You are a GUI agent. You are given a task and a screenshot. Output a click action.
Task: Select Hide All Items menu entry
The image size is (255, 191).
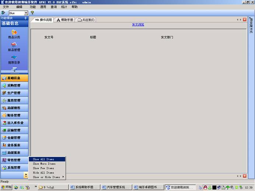tap(43, 173)
